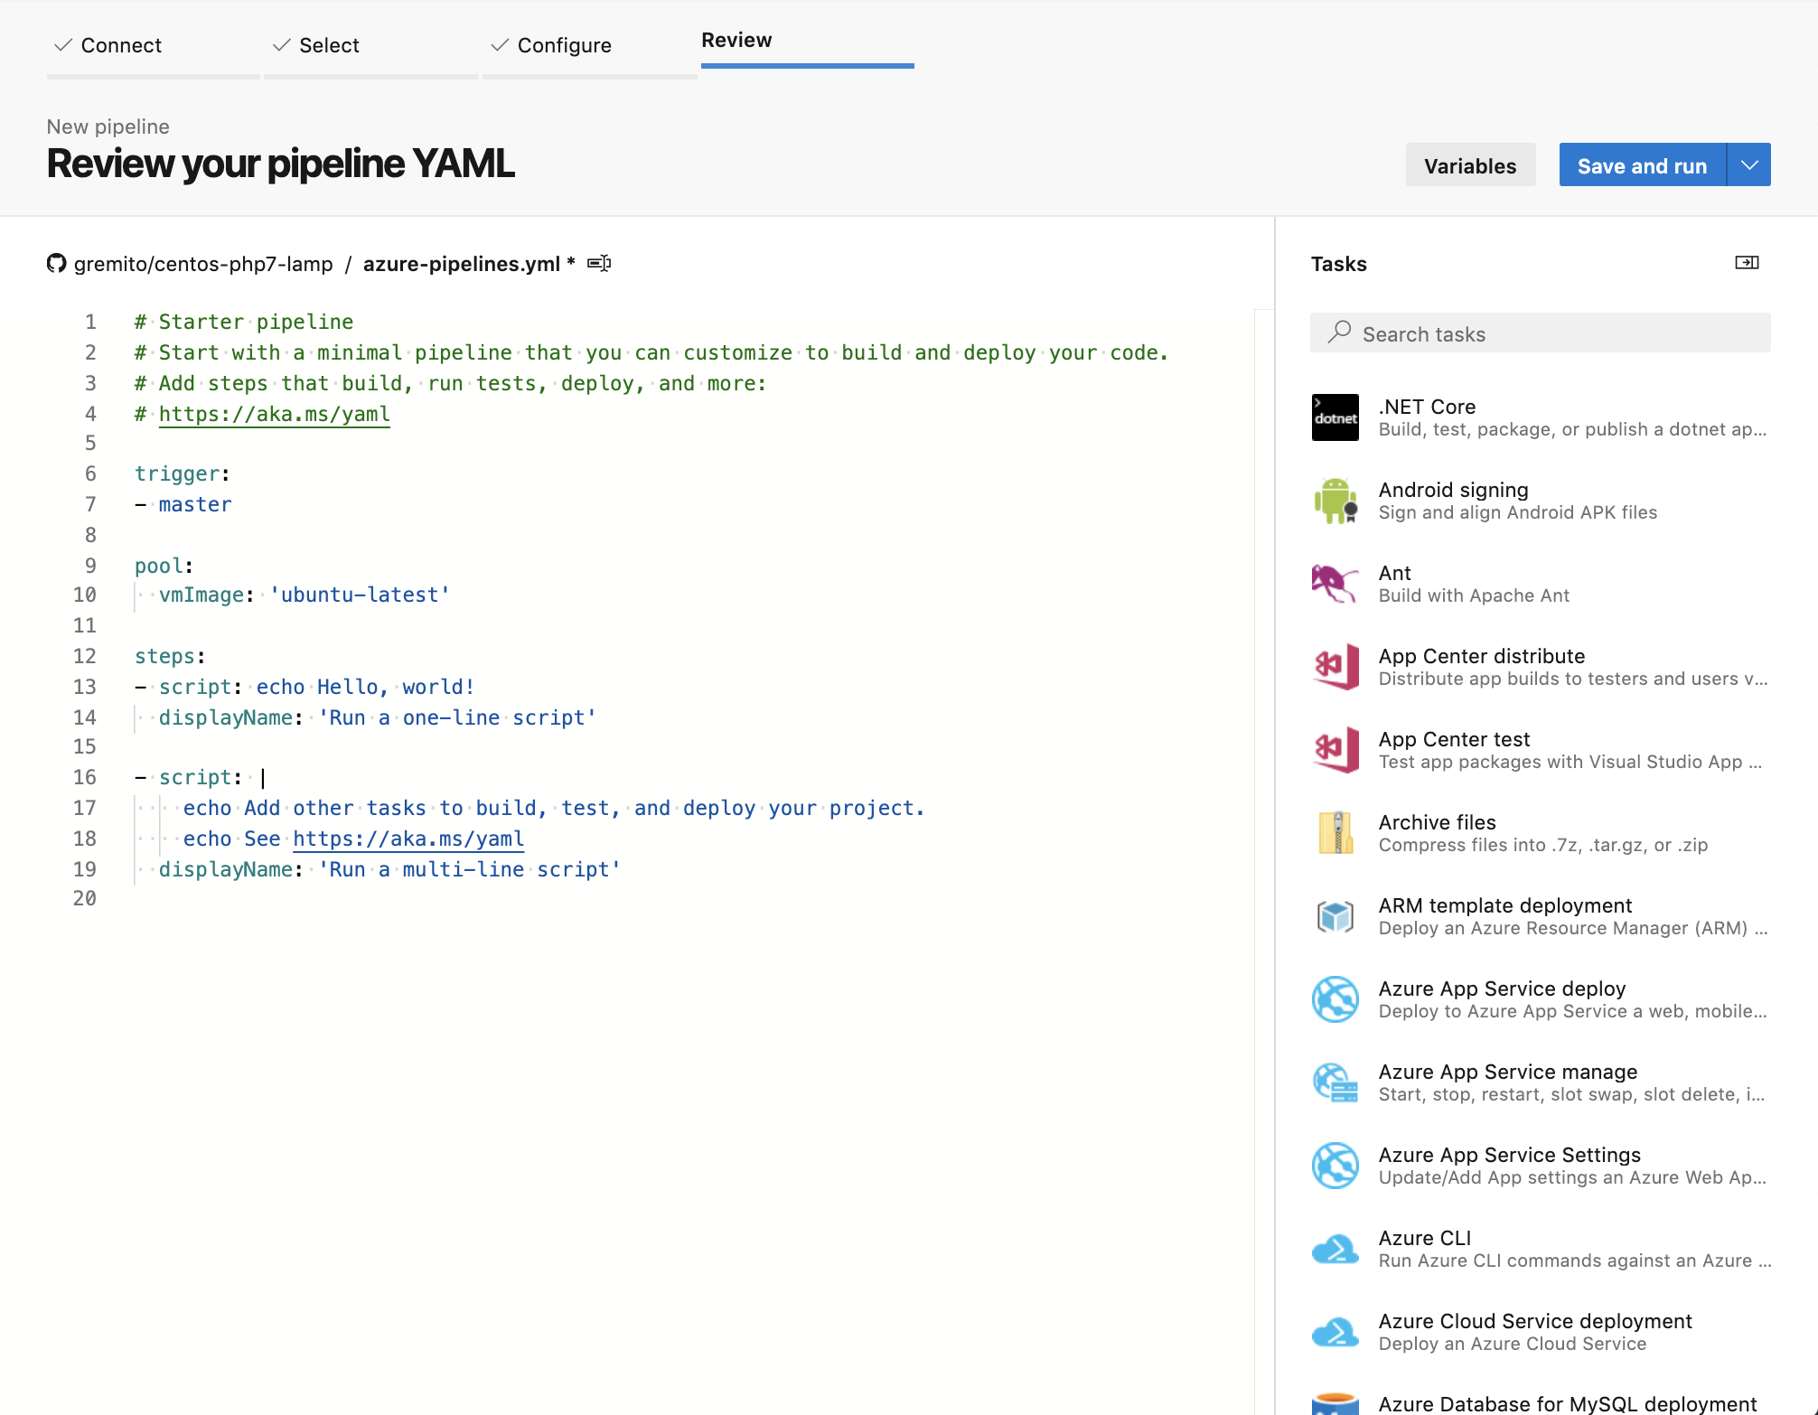
Task: Open the App Center distribute icon
Action: point(1335,667)
